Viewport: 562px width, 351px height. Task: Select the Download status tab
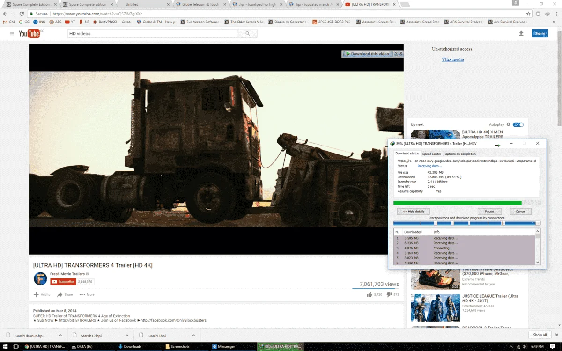click(x=407, y=154)
